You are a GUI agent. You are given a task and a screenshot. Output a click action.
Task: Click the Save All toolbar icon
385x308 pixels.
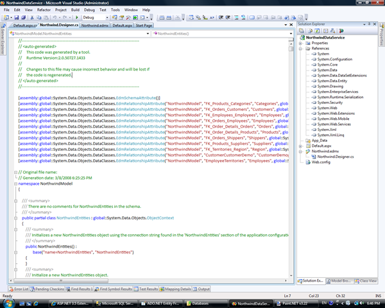pyautogui.click(x=24, y=17)
